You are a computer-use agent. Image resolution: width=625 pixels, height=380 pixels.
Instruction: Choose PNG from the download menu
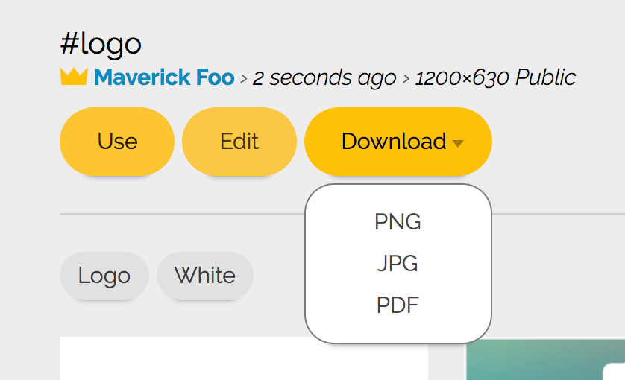398,222
